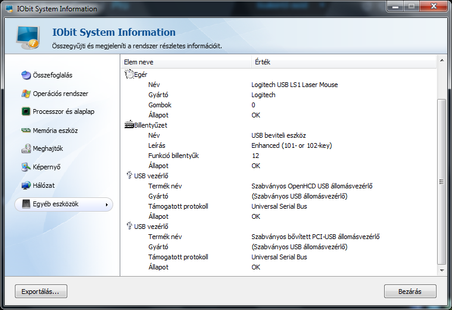Close the window with title bar X
The width and height of the screenshot is (452, 310).
click(x=434, y=7)
